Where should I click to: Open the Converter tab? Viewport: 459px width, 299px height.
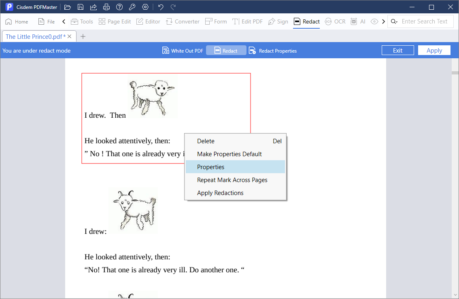183,22
